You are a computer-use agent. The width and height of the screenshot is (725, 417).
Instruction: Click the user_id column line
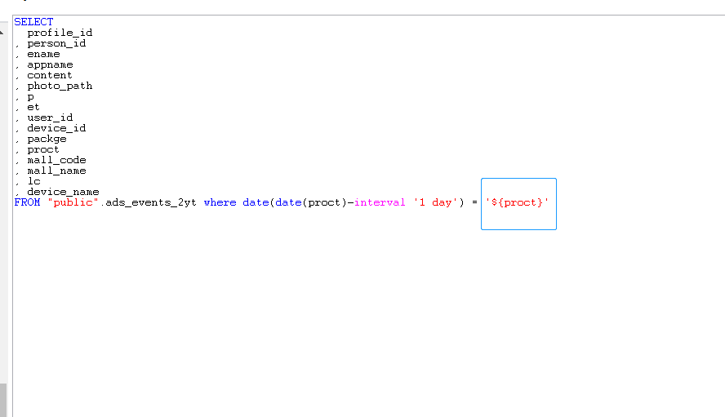tap(50, 118)
